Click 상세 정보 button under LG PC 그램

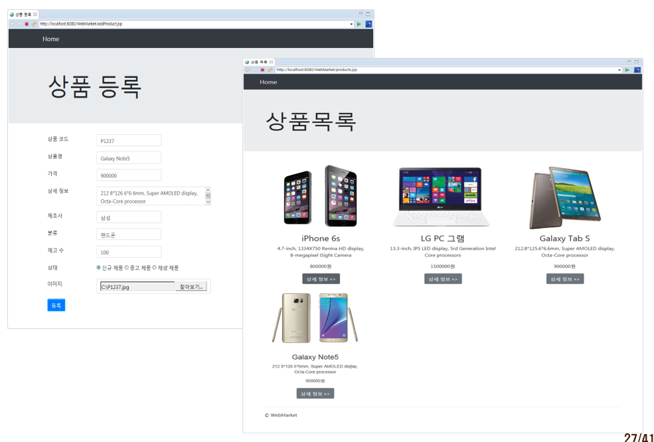tap(443, 278)
